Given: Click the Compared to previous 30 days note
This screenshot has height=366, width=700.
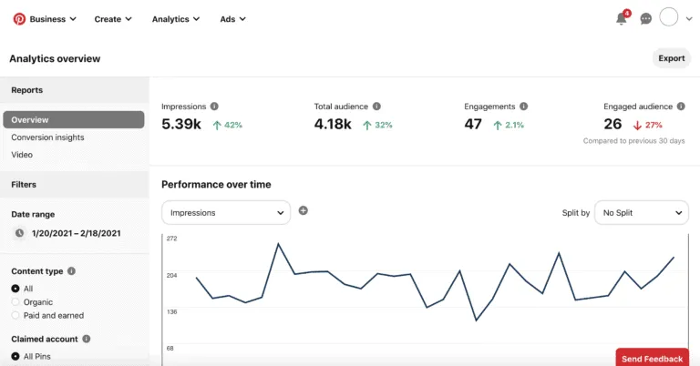Looking at the screenshot, I should 634,141.
